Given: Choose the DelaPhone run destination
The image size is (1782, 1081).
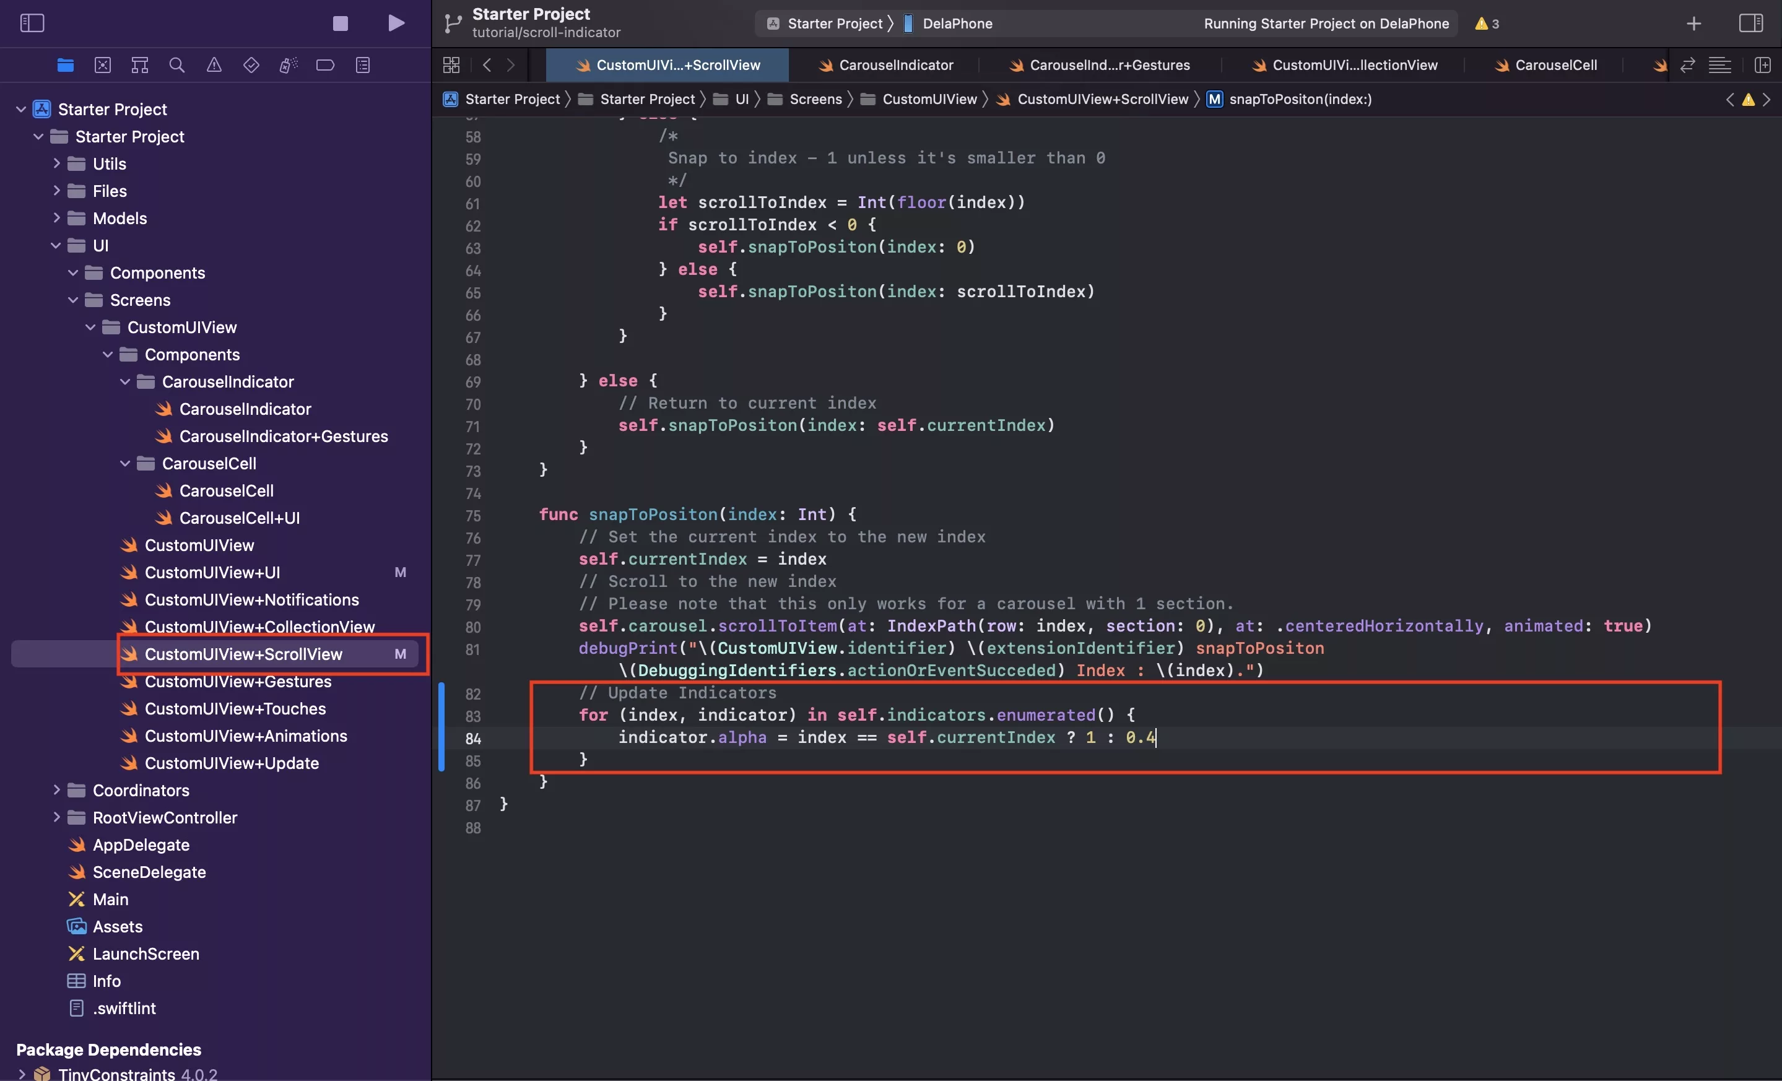Looking at the screenshot, I should coord(948,24).
